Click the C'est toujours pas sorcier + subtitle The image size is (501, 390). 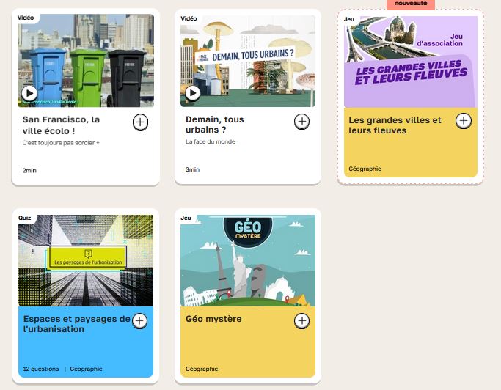click(61, 143)
